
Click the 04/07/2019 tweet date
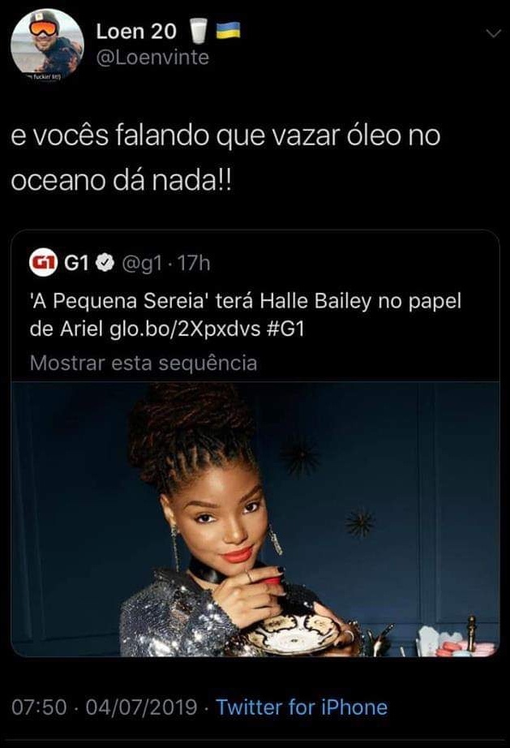(142, 707)
